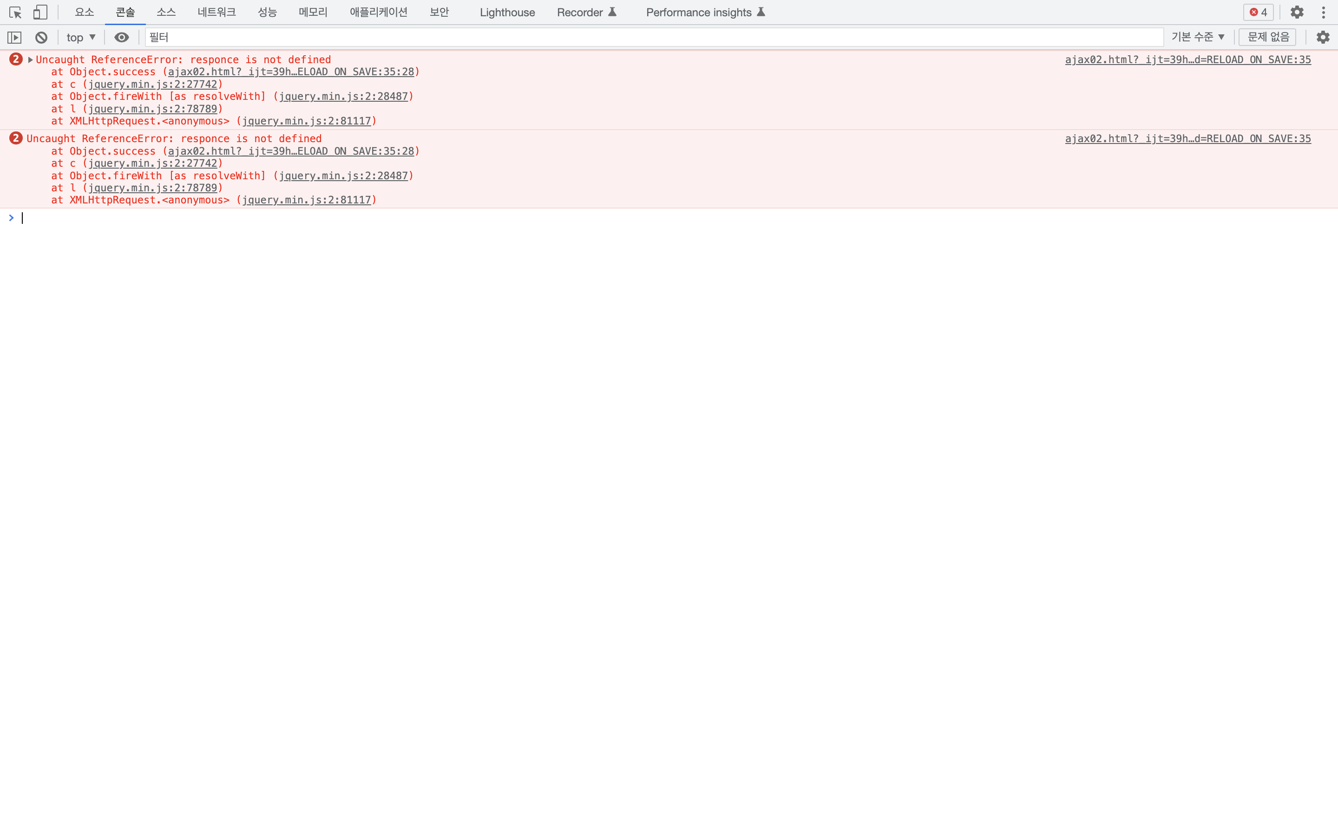
Task: Open first error's Object.success ajax02.html:35:28 link
Action: coord(291,72)
